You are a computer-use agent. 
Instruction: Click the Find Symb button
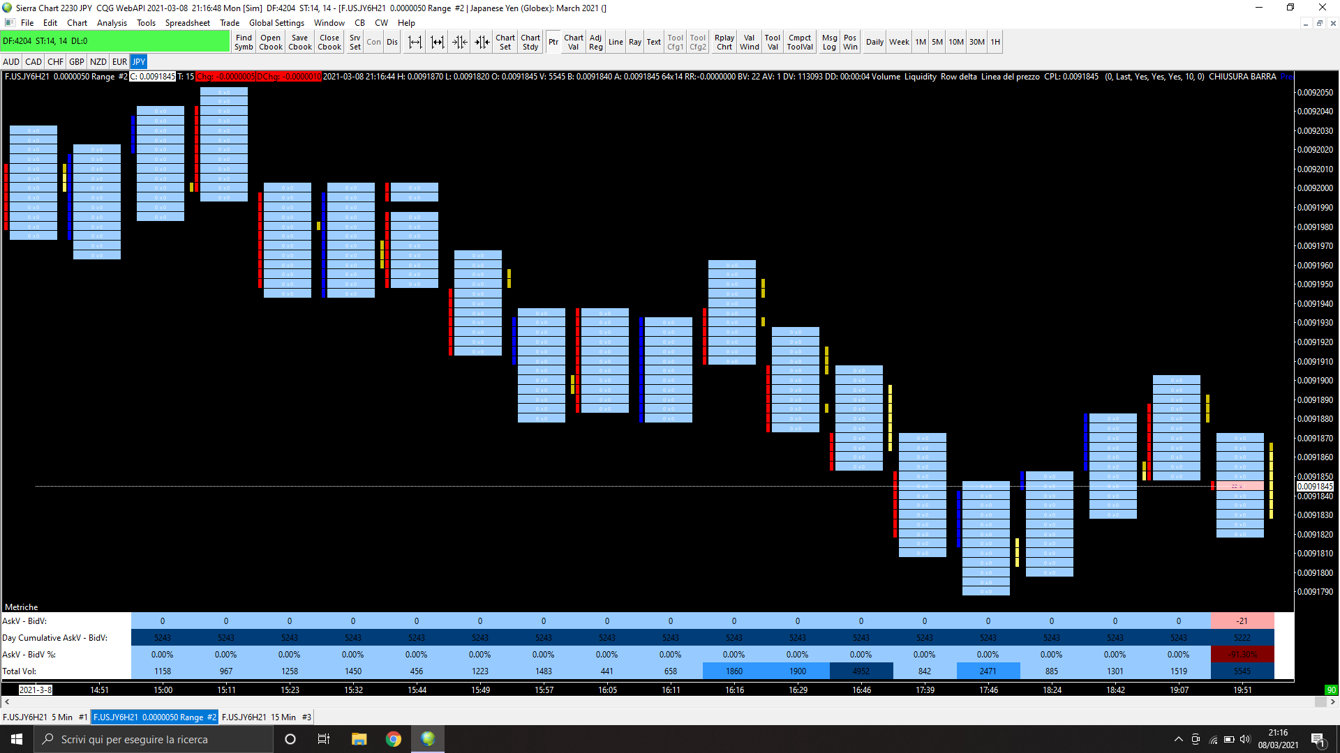pos(244,42)
